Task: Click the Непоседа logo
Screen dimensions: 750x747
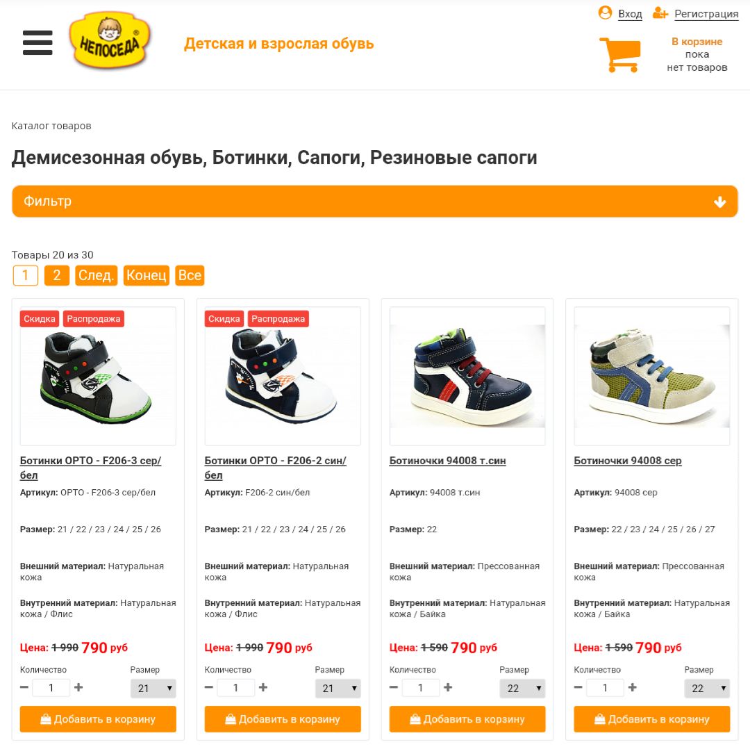Action: click(110, 40)
